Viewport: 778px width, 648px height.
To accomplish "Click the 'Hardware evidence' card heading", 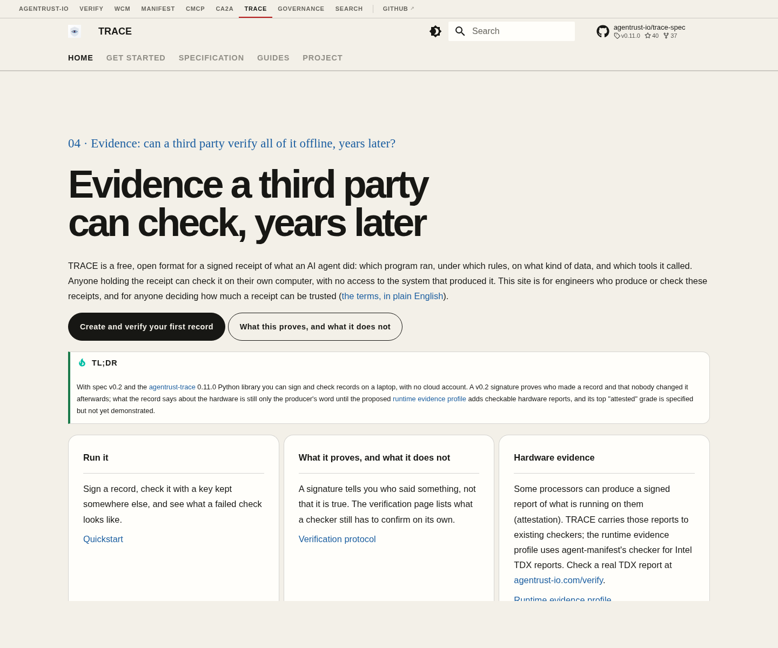I will click(554, 457).
